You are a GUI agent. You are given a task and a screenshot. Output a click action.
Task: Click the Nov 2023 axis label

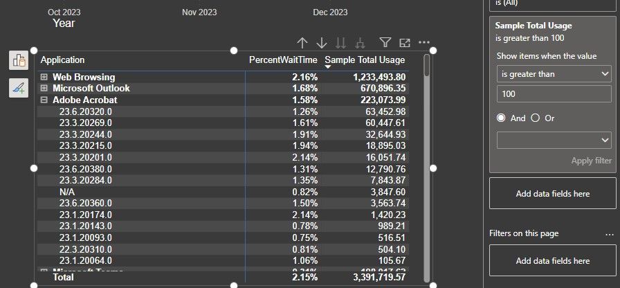pos(199,12)
